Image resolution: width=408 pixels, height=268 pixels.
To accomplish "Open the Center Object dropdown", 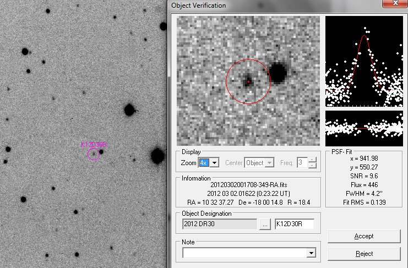I will point(269,163).
